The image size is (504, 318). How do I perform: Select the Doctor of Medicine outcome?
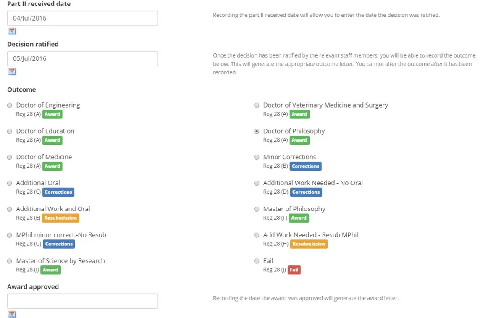[x=9, y=157]
